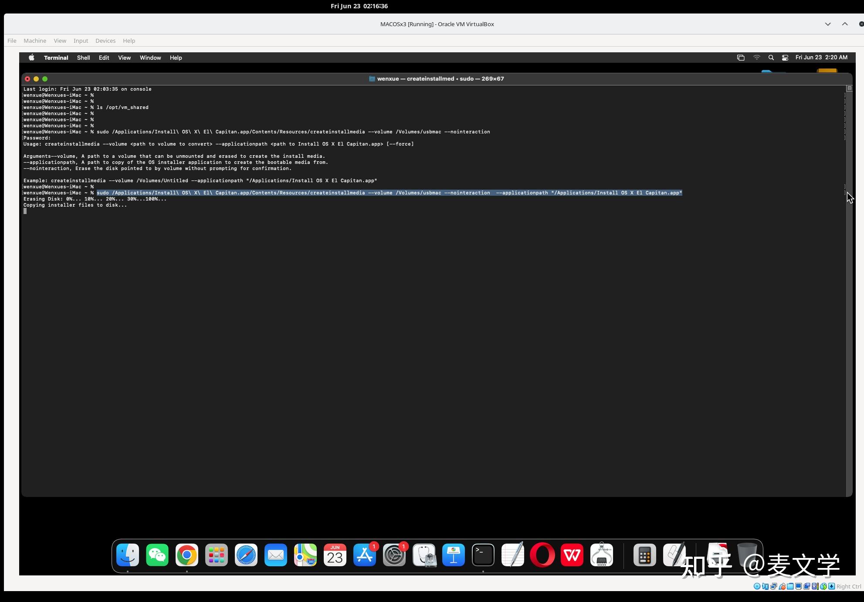This screenshot has height=602, width=864.
Task: Toggle Mission Control icon in the menu bar
Action: point(741,58)
